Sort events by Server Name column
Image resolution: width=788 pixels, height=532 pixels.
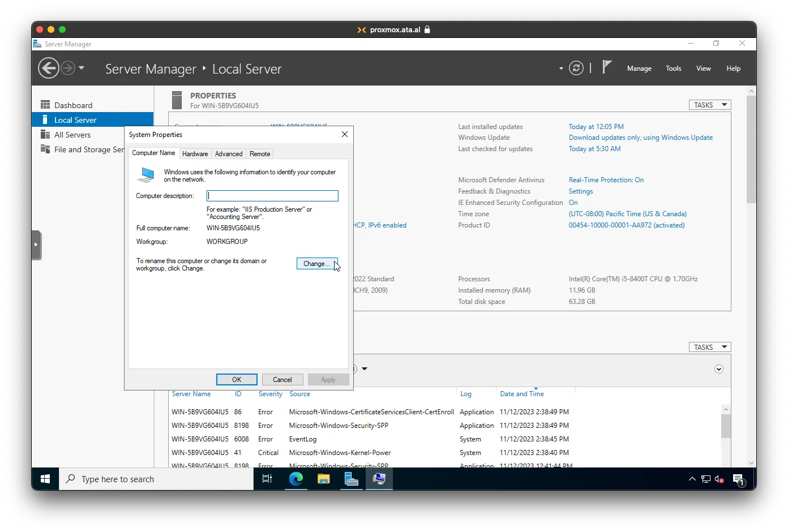(x=191, y=394)
